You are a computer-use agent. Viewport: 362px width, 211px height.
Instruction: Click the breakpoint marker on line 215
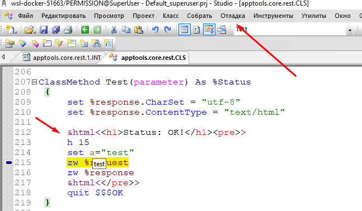tap(9, 163)
